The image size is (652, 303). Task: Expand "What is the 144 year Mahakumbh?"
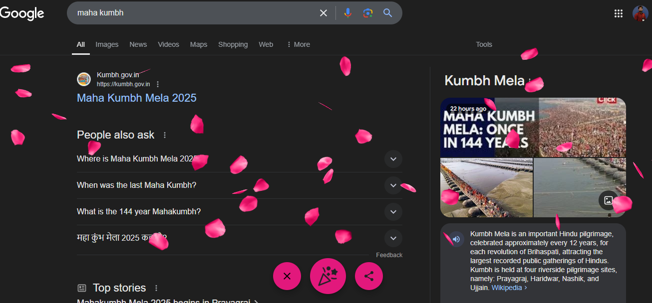click(x=393, y=212)
